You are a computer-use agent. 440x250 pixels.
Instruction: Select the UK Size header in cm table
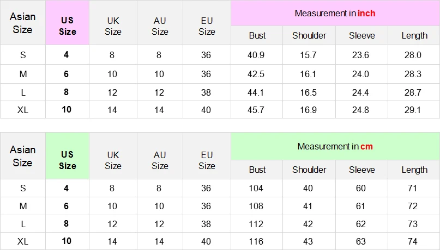(113, 160)
